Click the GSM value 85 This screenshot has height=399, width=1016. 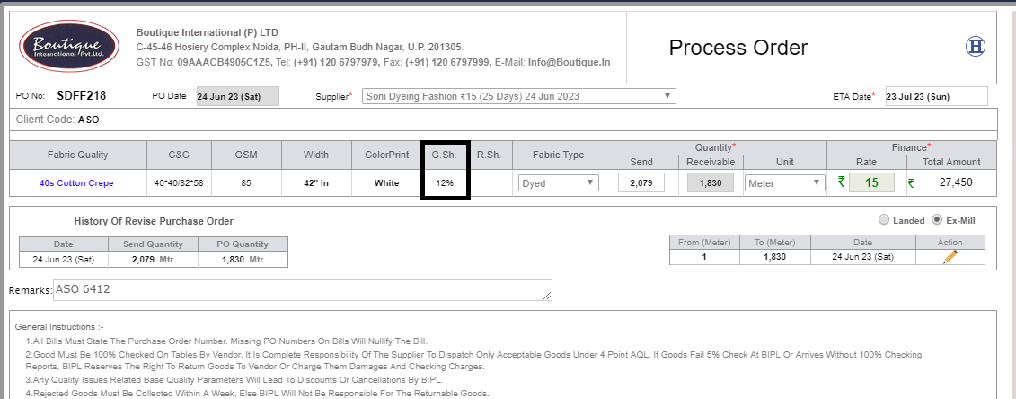246,183
